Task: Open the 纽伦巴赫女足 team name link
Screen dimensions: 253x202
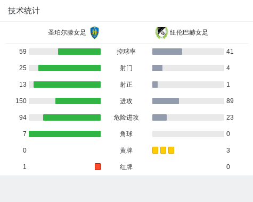Action: 189,32
